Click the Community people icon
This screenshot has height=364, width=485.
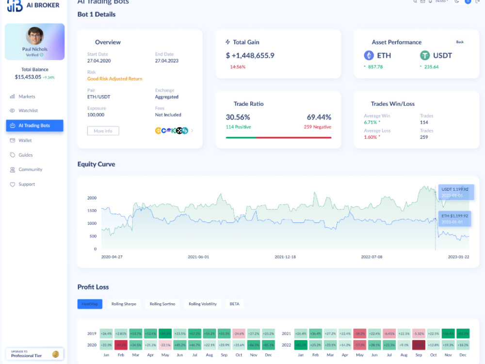(x=13, y=169)
